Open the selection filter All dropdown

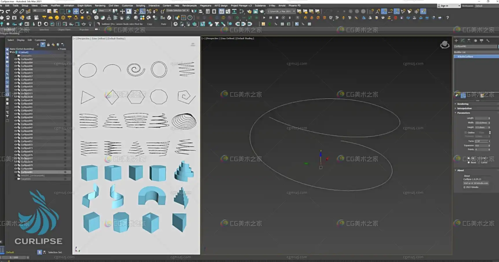tap(39, 11)
